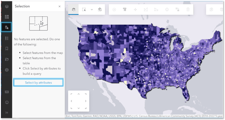Click the Selection panel title text
Image resolution: width=225 pixels, height=120 pixels.
click(x=22, y=6)
